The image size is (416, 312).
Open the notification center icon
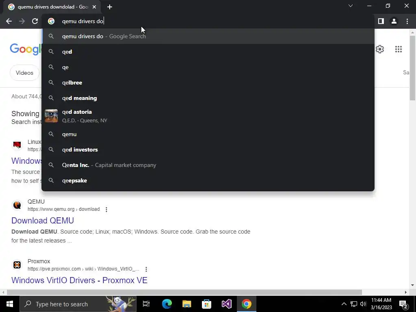pos(403,304)
